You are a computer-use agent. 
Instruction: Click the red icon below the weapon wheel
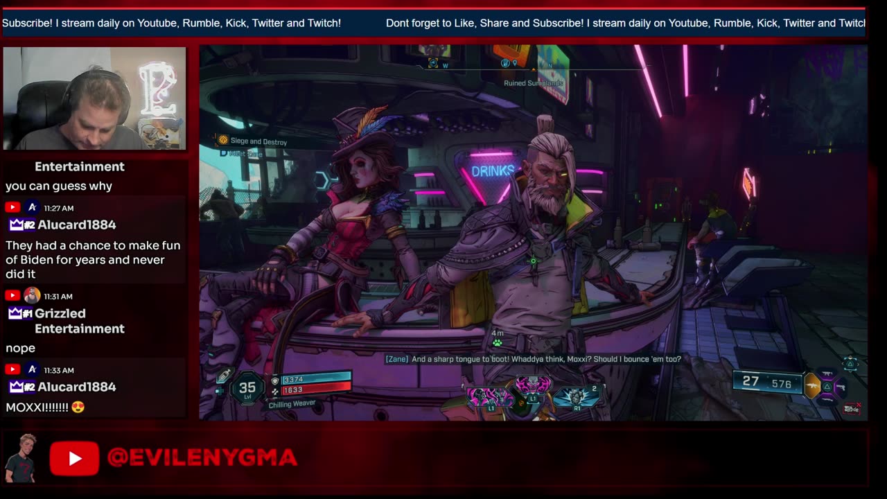(852, 409)
